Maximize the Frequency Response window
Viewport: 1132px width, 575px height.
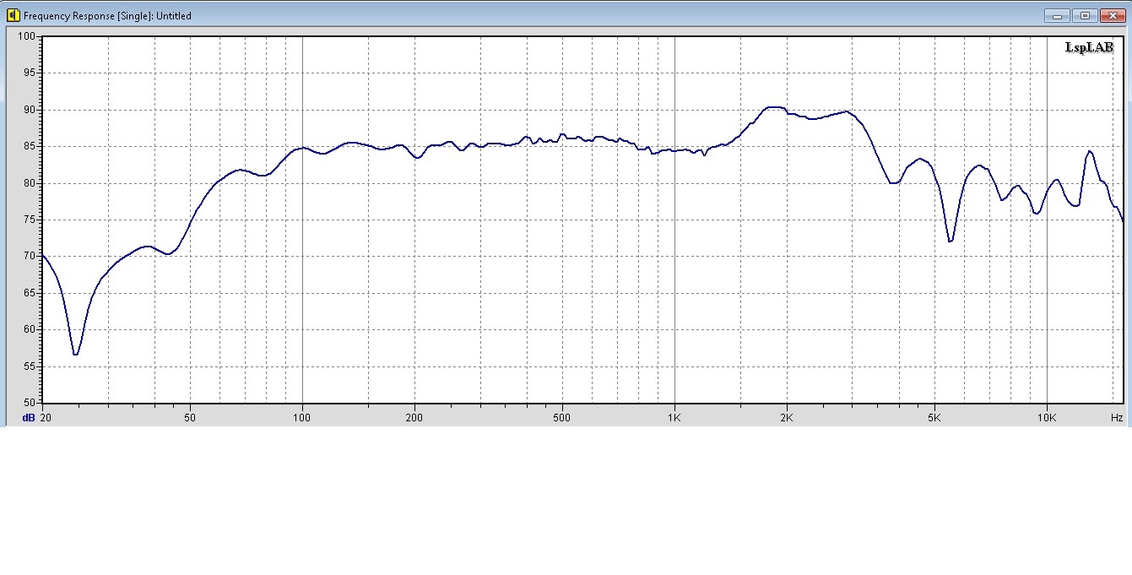pyautogui.click(x=1084, y=15)
